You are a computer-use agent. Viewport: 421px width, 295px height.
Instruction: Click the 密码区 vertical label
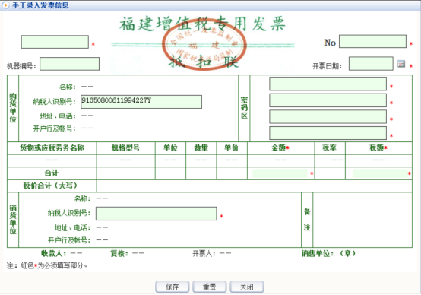[x=244, y=108]
